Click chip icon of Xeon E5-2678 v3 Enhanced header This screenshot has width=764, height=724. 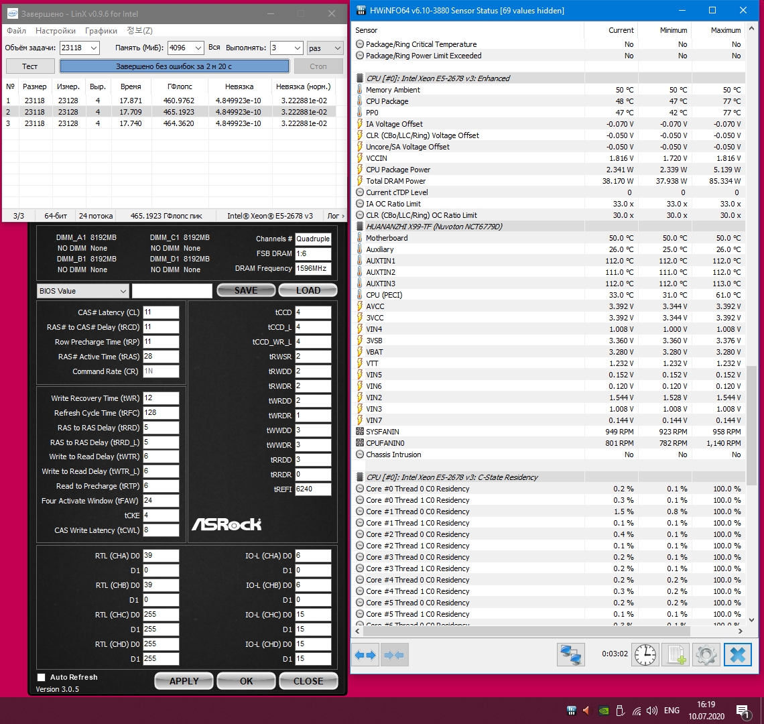[x=360, y=78]
